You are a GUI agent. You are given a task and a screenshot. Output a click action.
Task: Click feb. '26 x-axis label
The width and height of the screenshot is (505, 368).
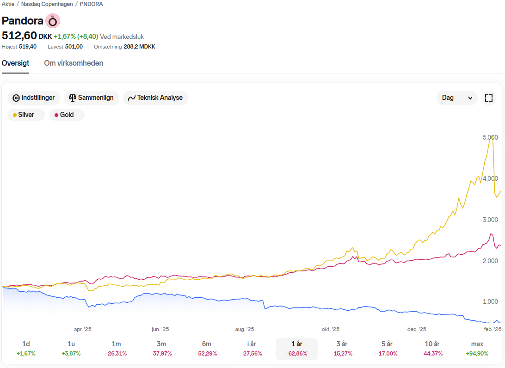493,329
